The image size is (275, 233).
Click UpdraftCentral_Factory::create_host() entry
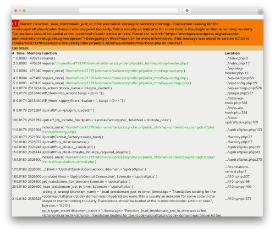pyautogui.click(x=72, y=137)
